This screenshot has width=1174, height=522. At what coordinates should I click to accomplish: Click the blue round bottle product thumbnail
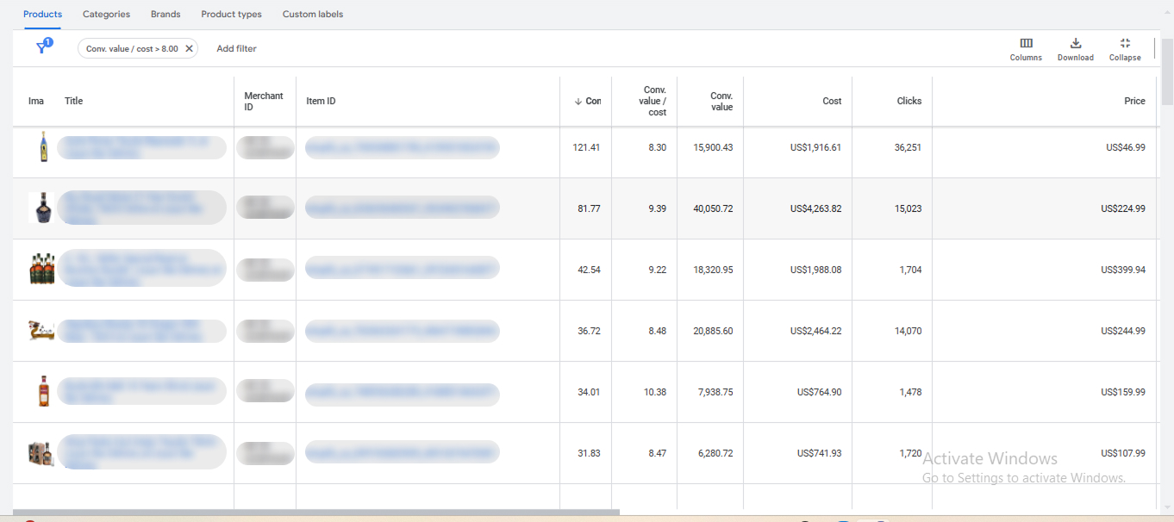[x=41, y=208]
